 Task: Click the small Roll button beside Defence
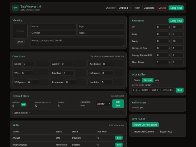pos(24,105)
